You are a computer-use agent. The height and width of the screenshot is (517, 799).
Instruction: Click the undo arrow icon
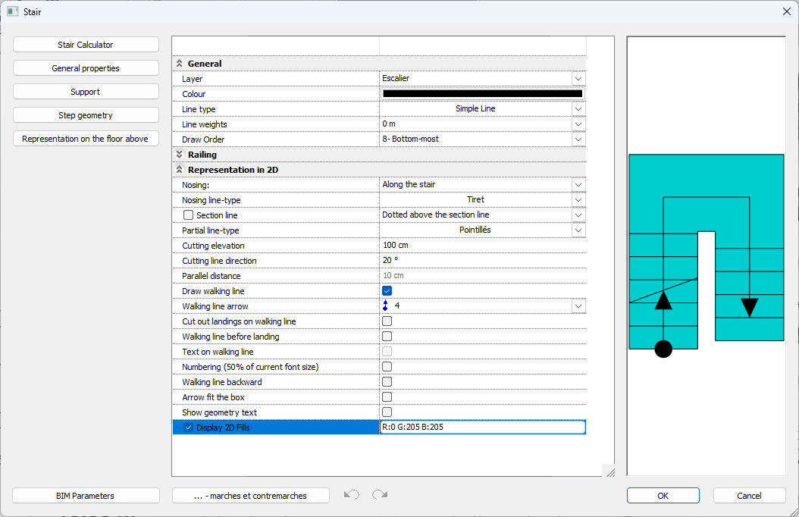(x=352, y=495)
